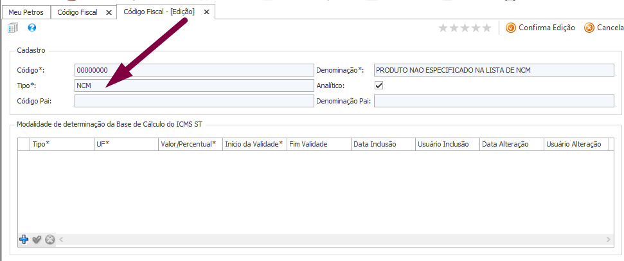Sort by the Tipo* column header
The width and height of the screenshot is (624, 261).
[62, 145]
